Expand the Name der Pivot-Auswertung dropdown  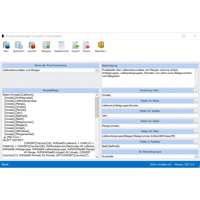[97, 70]
